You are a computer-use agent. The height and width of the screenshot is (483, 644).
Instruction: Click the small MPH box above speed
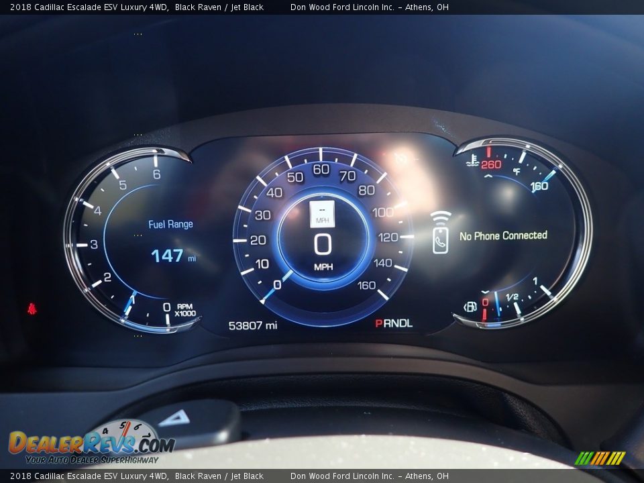[x=322, y=214]
